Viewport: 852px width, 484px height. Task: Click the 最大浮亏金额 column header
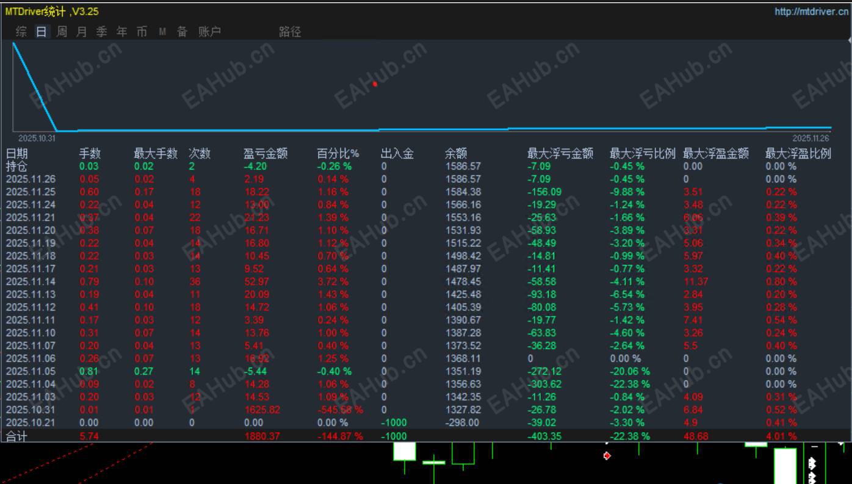pos(560,154)
